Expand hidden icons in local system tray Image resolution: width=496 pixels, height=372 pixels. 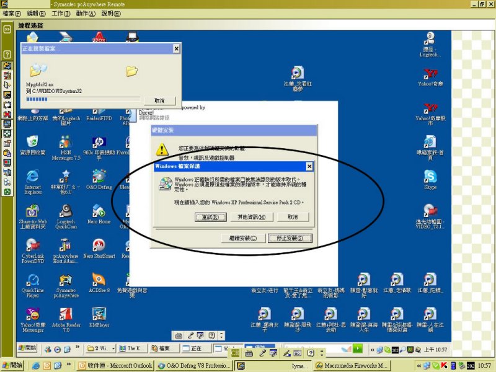[419, 366]
